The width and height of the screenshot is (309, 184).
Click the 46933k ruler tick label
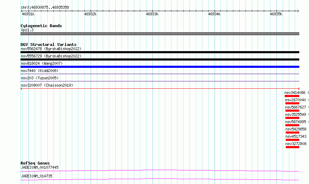tap(152, 14)
